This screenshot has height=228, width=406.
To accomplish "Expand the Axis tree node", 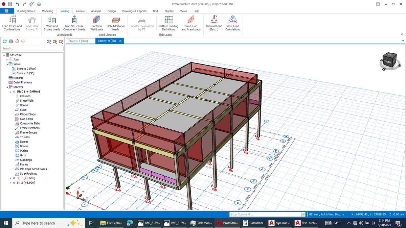I will pos(7,60).
